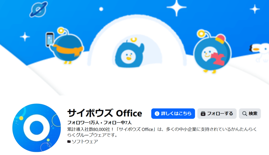269x155 pixels.
Task: Click the large white star in the sky
Action: [176, 7]
